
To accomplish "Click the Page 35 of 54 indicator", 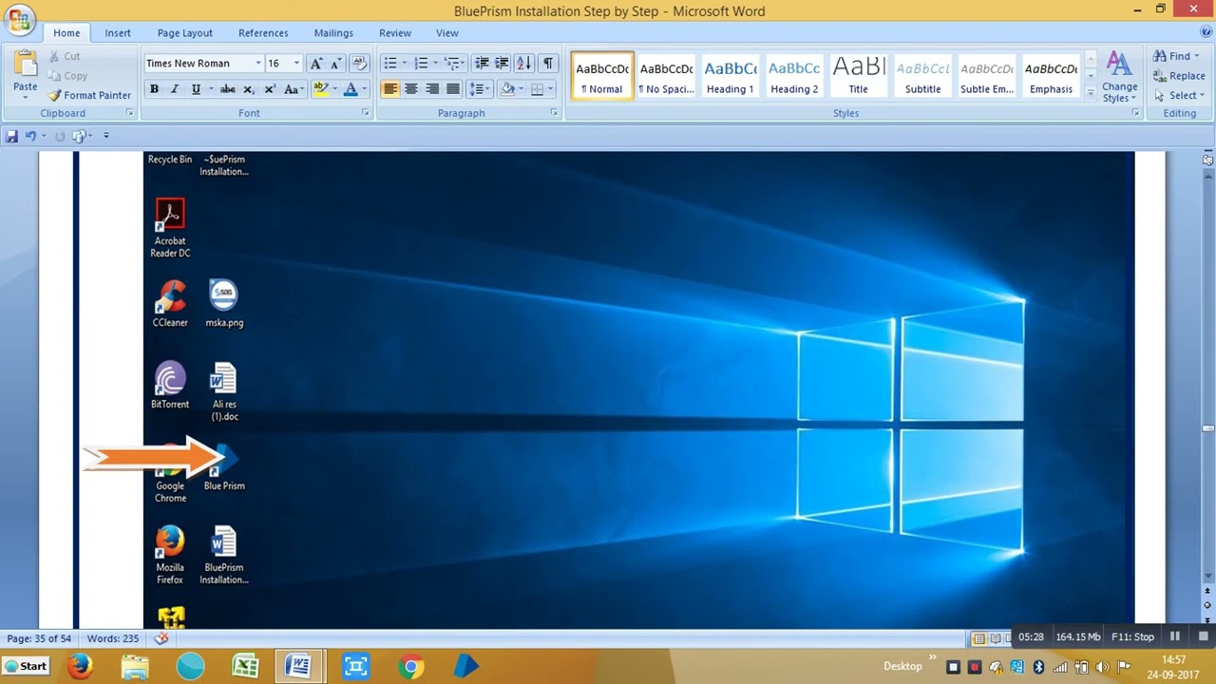I will coord(39,638).
